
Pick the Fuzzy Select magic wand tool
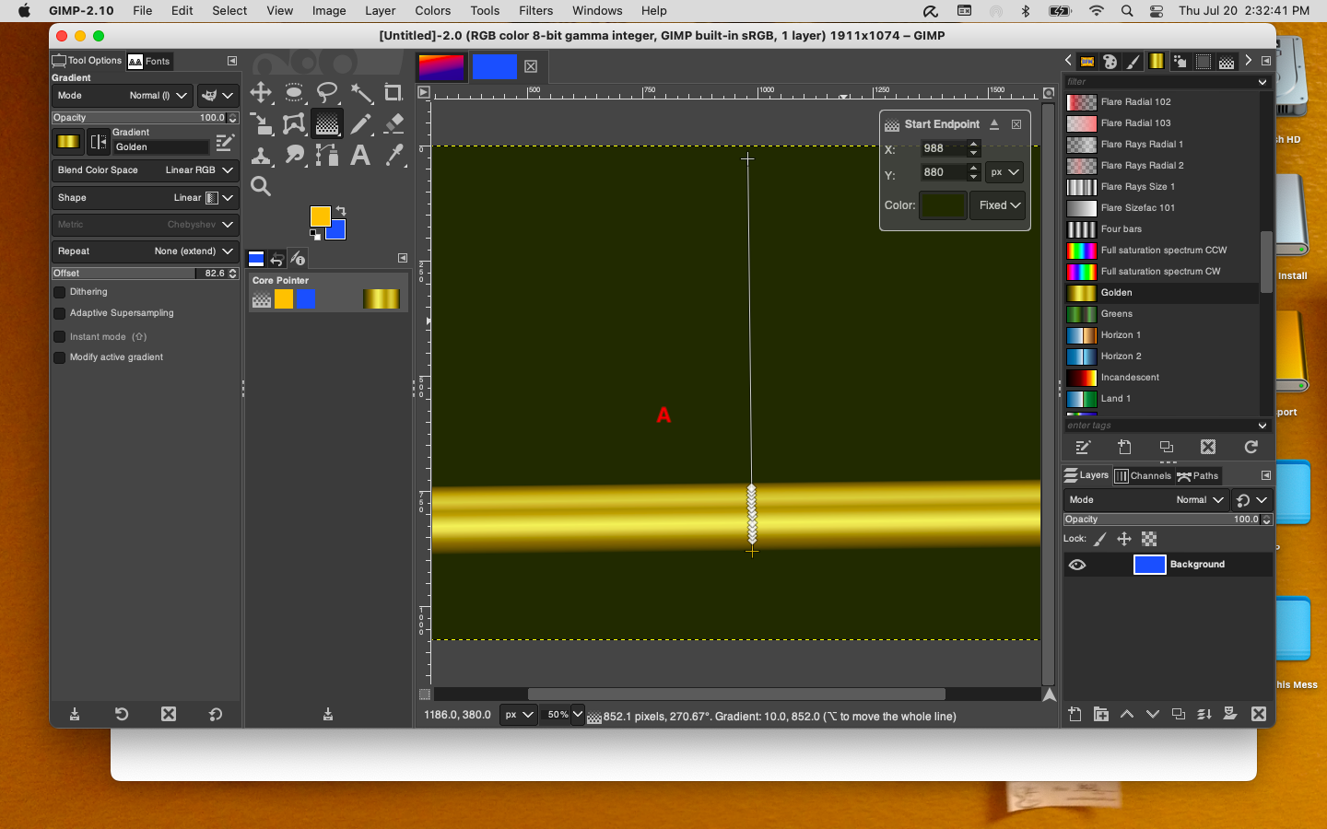(x=360, y=93)
